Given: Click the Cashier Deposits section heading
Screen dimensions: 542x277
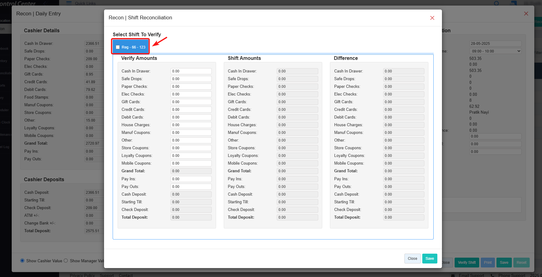Looking at the screenshot, I should 44,180.
